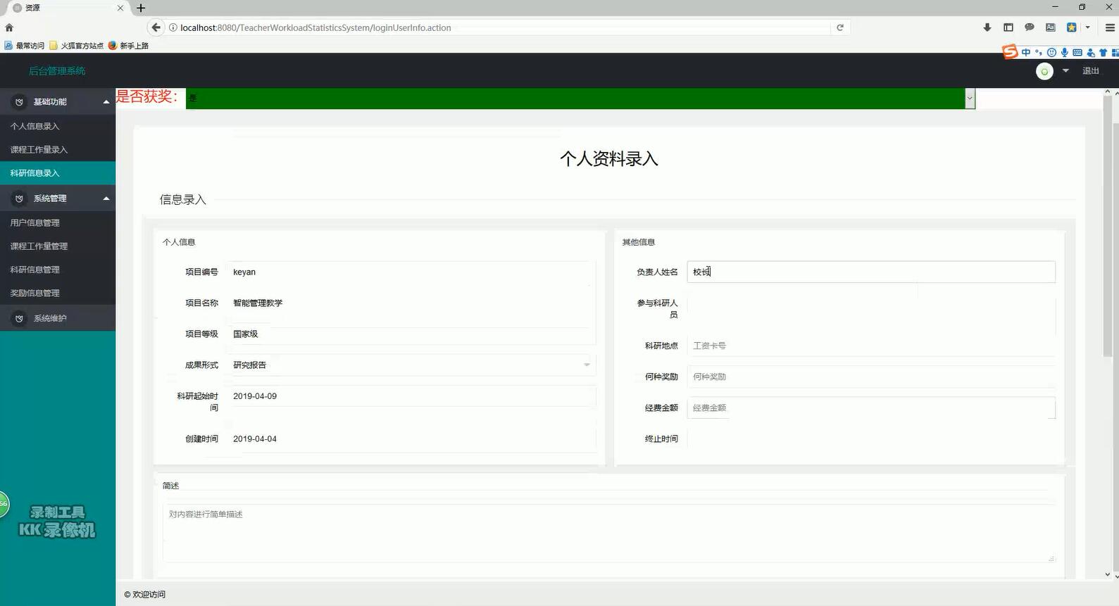Image resolution: width=1119 pixels, height=606 pixels.
Task: Reload the page with refresh icon
Action: pyautogui.click(x=840, y=27)
